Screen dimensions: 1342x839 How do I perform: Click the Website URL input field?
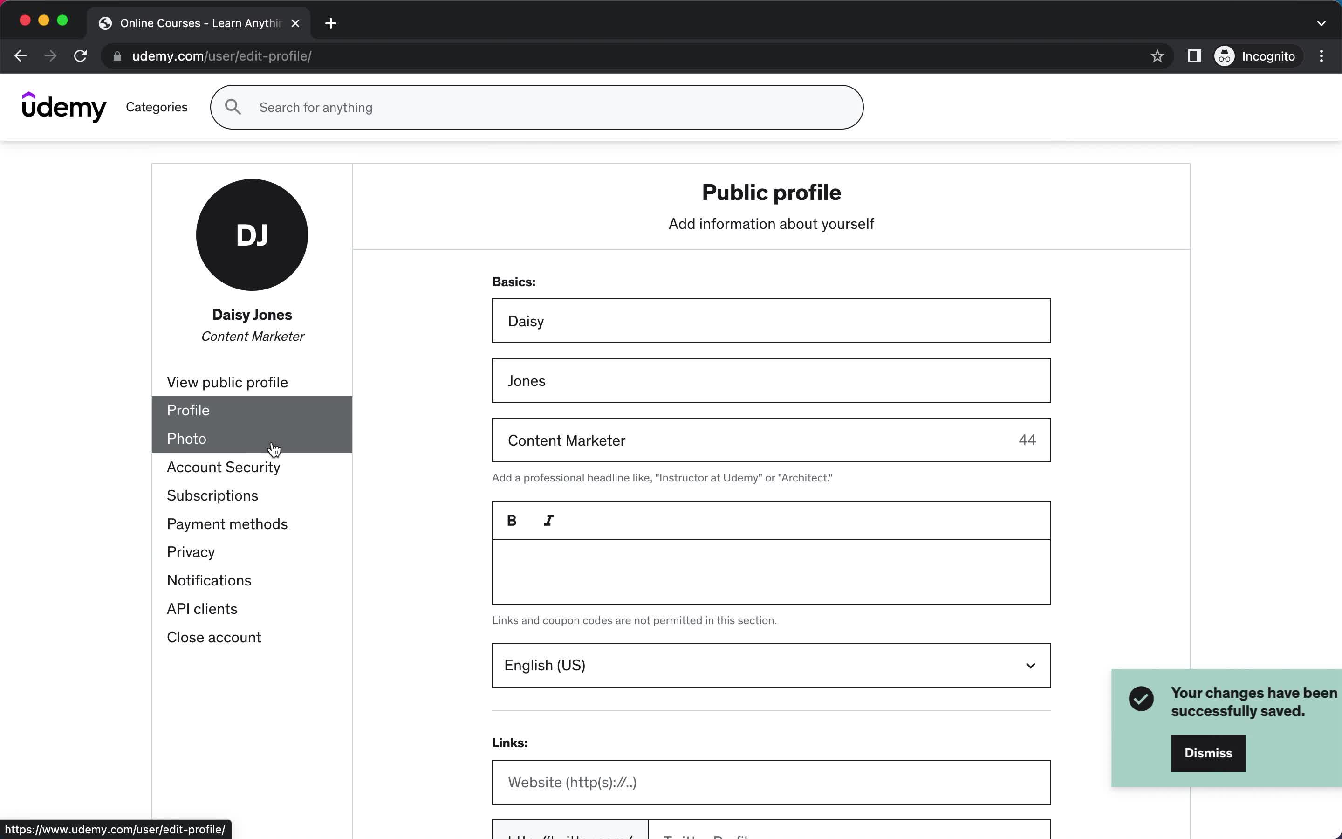(x=771, y=782)
